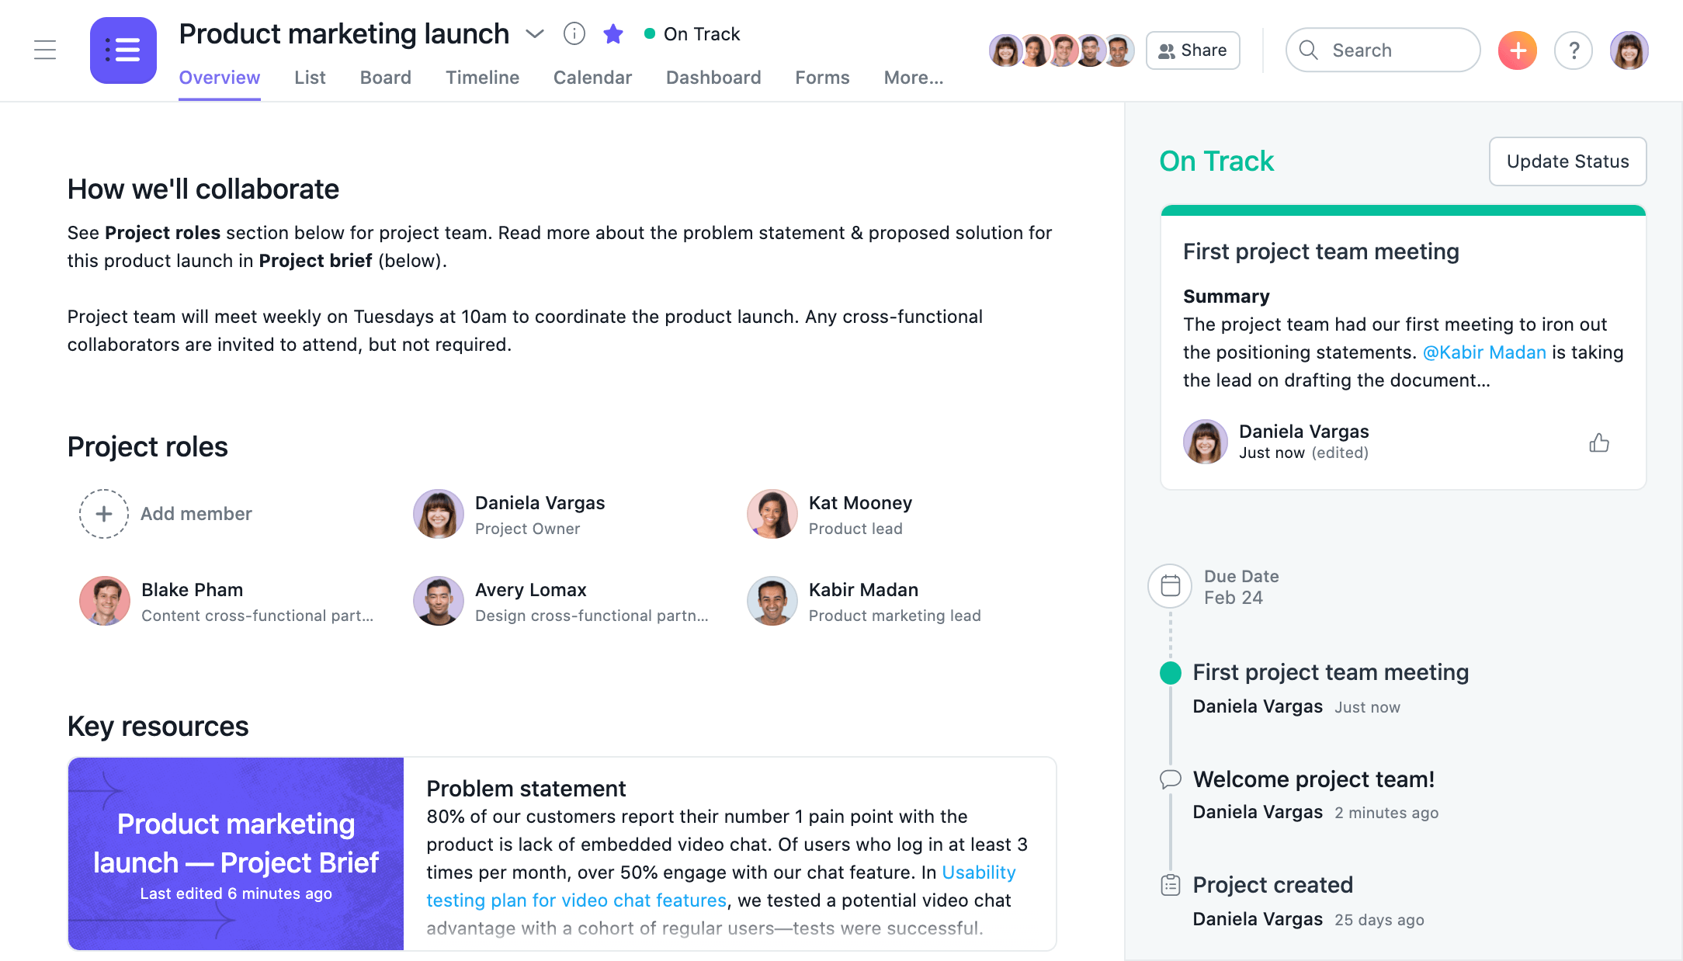Screen dimensions: 1683x961
Task: Click the Forms tab
Action: click(823, 78)
